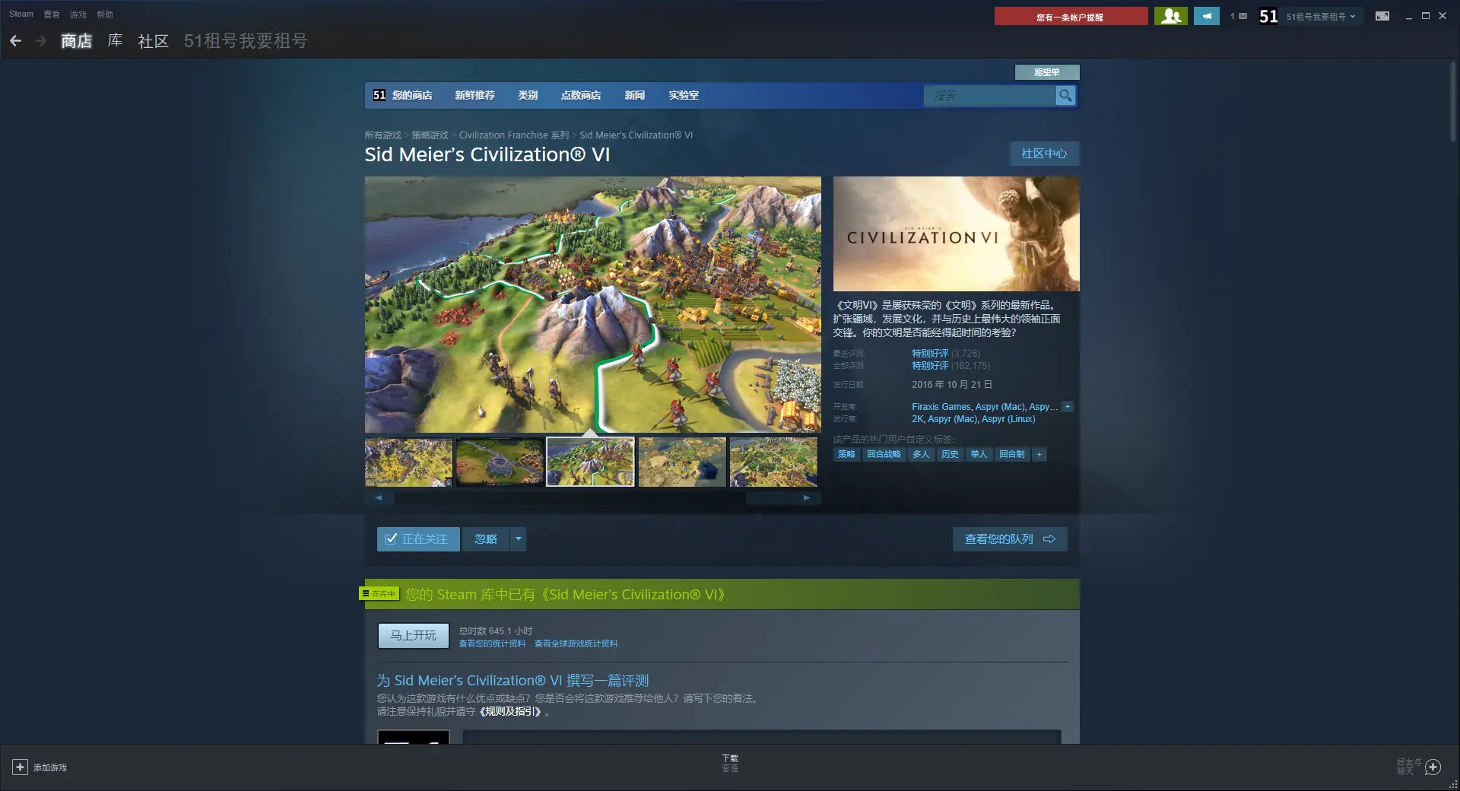1460x791 pixels.
Task: Open the 51租号我要租号 profile tab
Action: pos(246,41)
